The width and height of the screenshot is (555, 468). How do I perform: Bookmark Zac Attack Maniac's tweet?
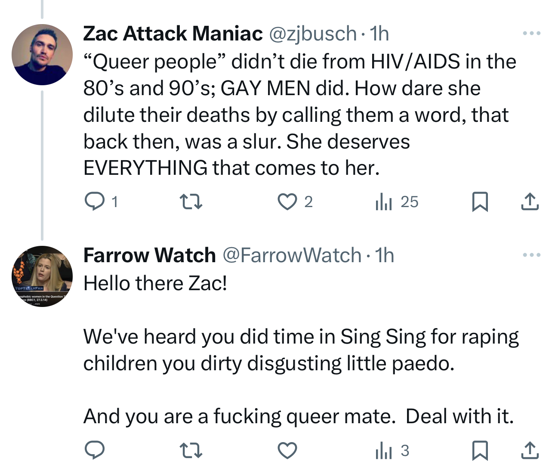click(480, 201)
